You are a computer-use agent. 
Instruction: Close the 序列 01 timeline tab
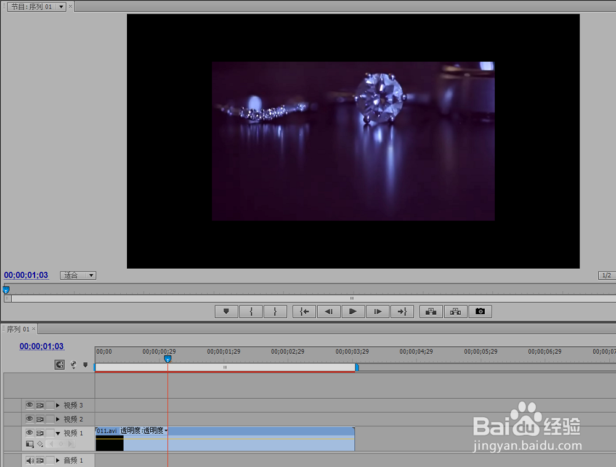click(x=34, y=329)
